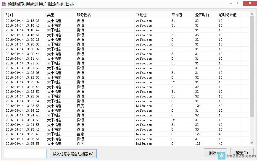The height and width of the screenshot is (161, 258).
Task: Click the 输入任意字段自动搜索 button
Action: point(73,154)
